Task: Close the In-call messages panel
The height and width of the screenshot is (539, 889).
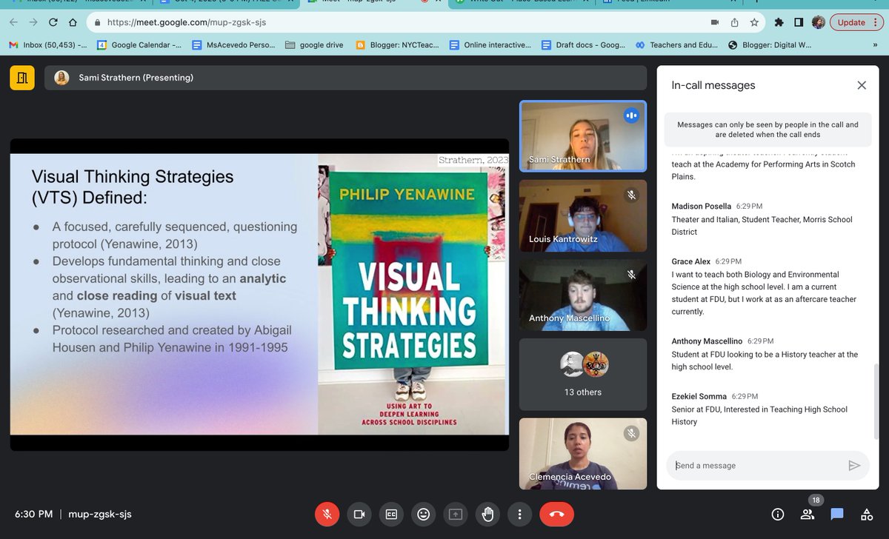Action: [862, 85]
